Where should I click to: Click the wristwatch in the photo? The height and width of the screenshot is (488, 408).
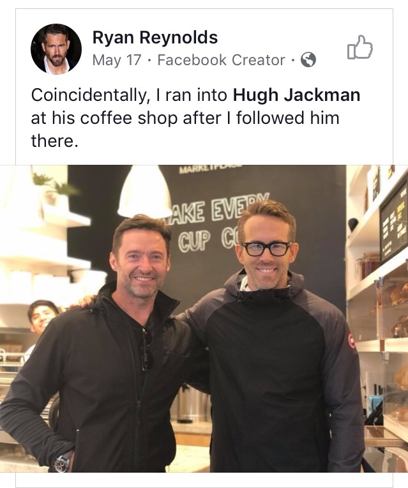click(x=63, y=462)
